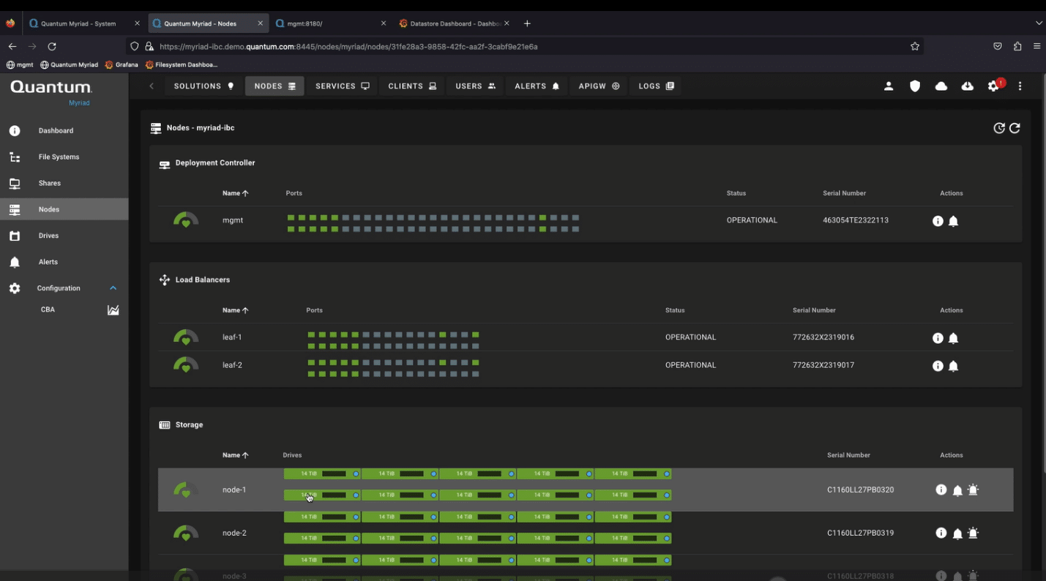Image resolution: width=1046 pixels, height=581 pixels.
Task: Switch to Quantum Myriad - System tab
Action: 83,23
